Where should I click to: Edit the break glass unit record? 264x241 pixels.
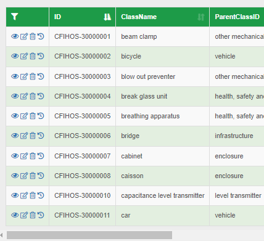(x=24, y=96)
